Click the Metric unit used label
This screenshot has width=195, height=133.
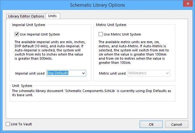112,73
